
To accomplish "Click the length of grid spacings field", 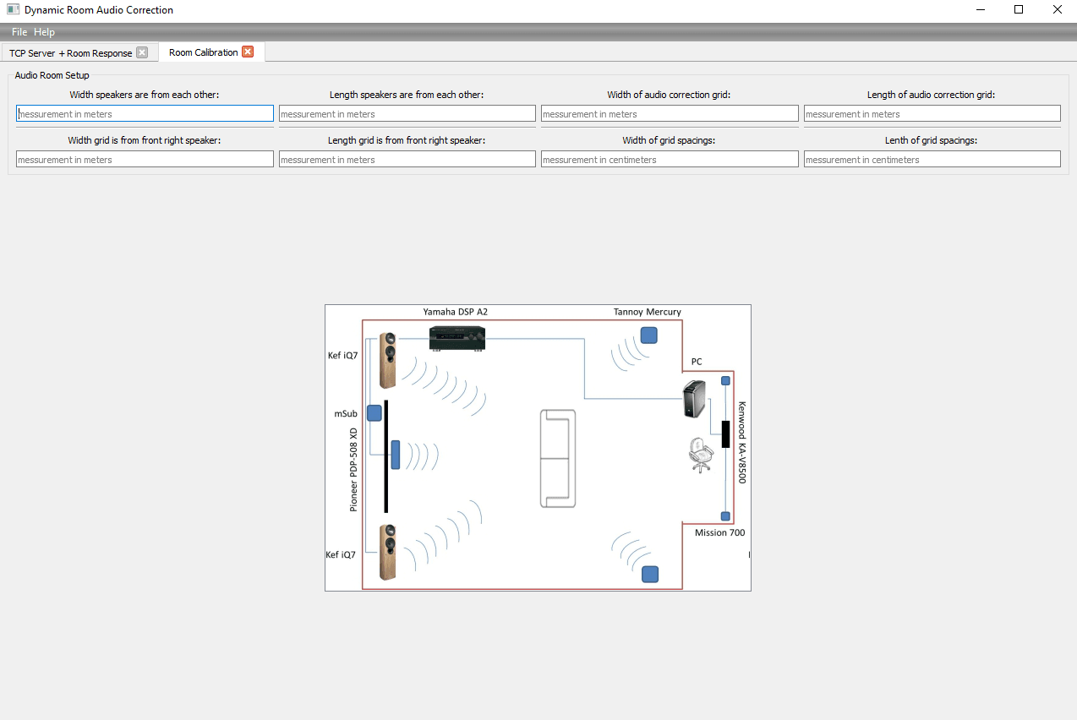I will (x=932, y=159).
